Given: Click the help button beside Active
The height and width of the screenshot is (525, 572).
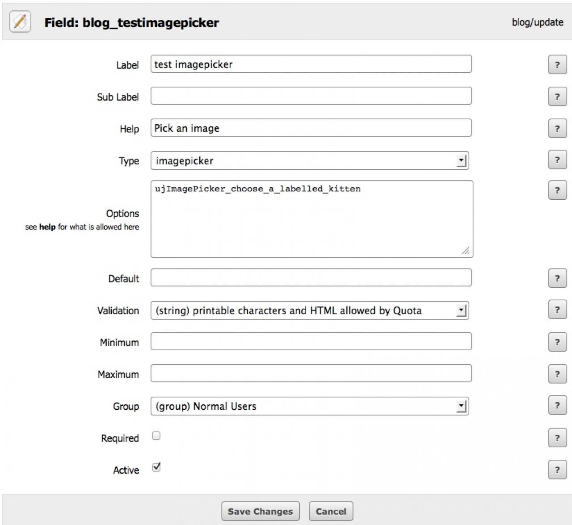Looking at the screenshot, I should coord(557,470).
